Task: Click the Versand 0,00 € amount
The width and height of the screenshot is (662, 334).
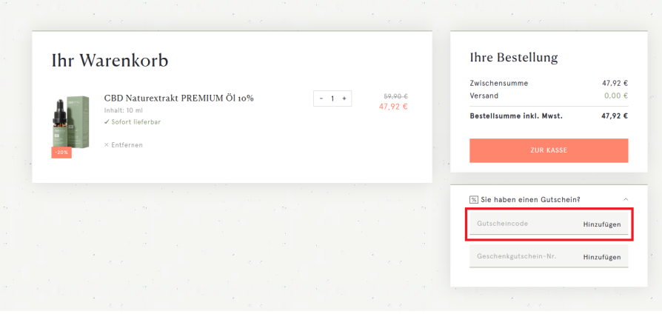Action: (x=616, y=96)
